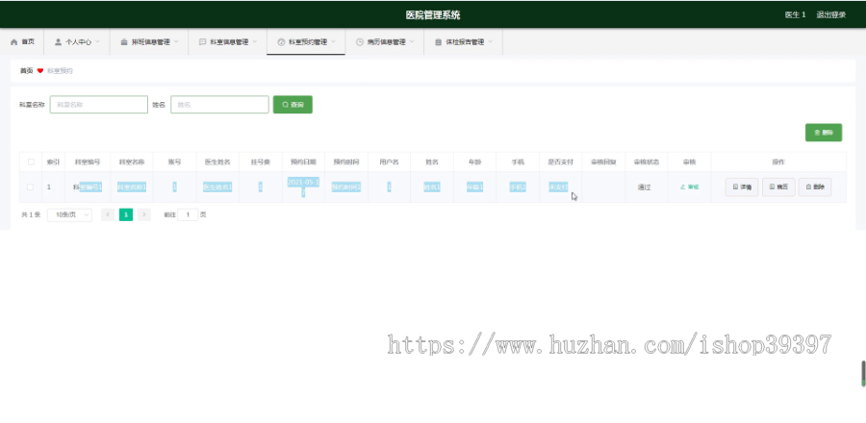Click the vertical scrollbar thumb at right edge
Image resolution: width=866 pixels, height=423 pixels.
coord(863,373)
